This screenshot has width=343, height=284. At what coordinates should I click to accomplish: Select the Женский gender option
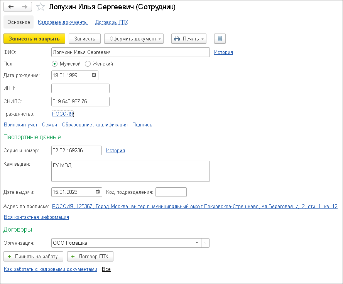[88, 64]
